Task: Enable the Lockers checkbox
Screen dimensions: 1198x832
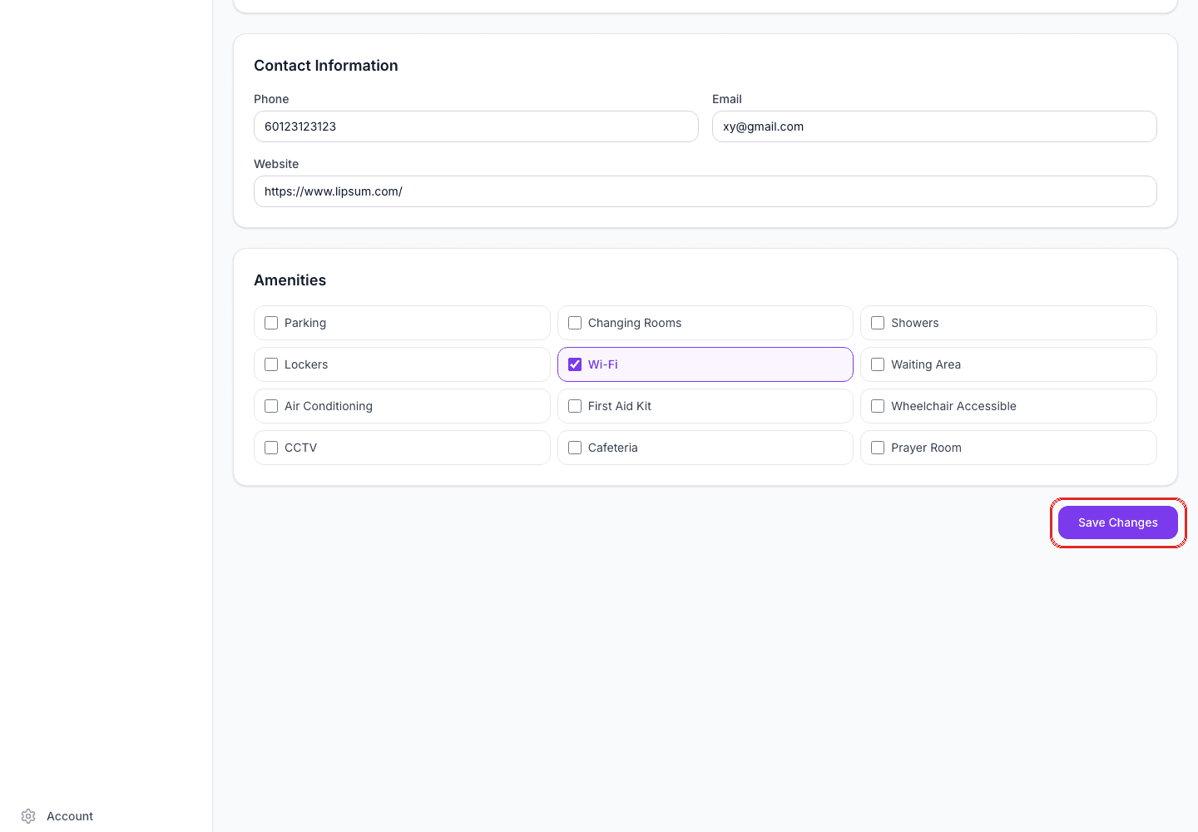Action: (271, 364)
